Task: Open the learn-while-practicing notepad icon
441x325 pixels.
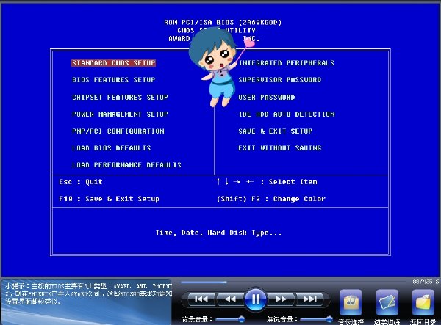Action: click(387, 302)
